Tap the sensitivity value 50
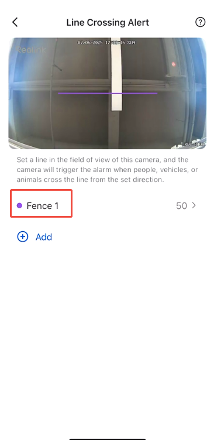Image resolution: width=214 pixels, height=440 pixels. pyautogui.click(x=181, y=206)
